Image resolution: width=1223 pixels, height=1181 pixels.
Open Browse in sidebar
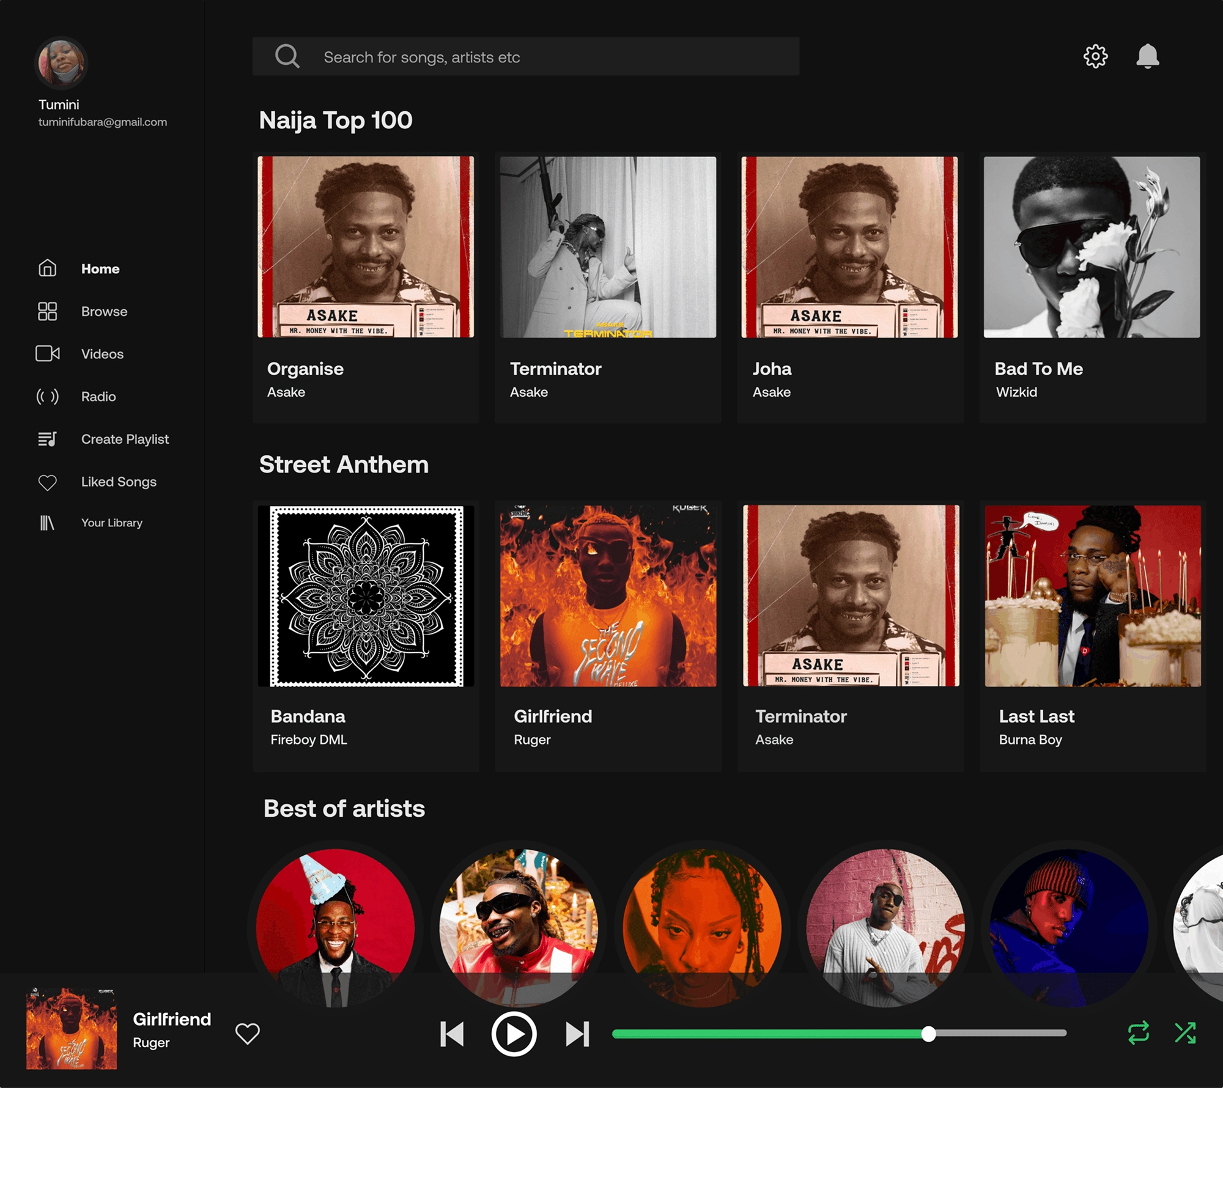click(x=103, y=311)
